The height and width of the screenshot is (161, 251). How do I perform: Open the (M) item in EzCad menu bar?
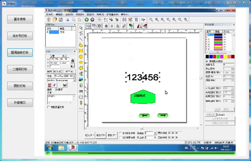[80, 14]
